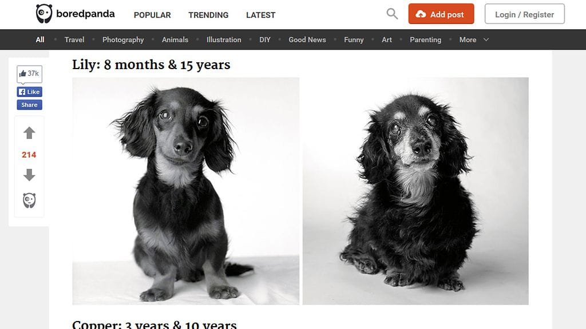Select the Animals category
Screen dimensions: 586x329
tap(175, 39)
